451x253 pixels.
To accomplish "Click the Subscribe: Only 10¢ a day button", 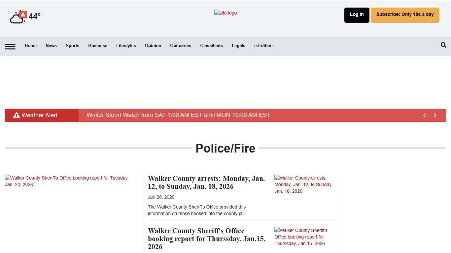I will (405, 15).
